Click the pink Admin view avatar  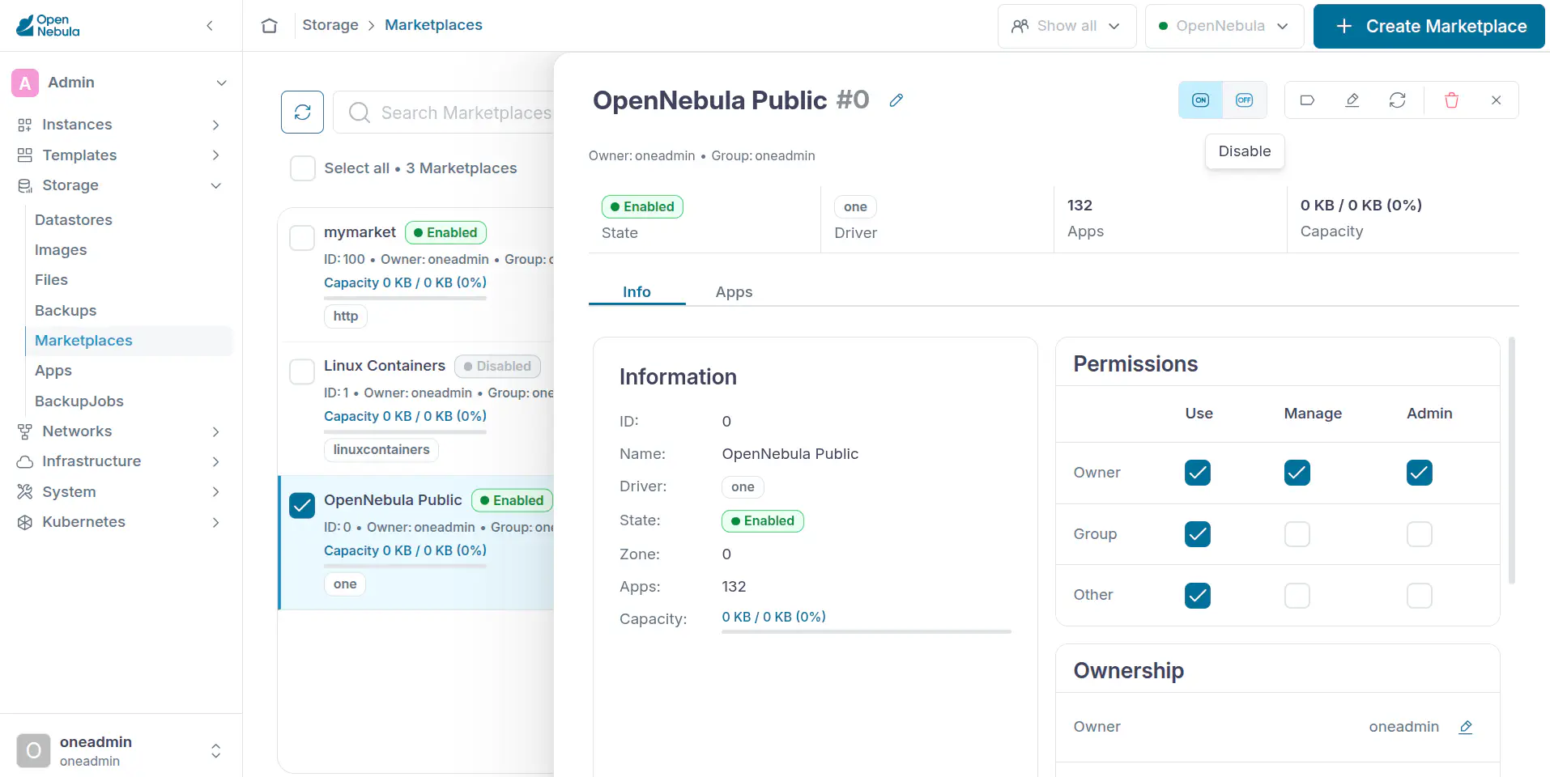[25, 83]
